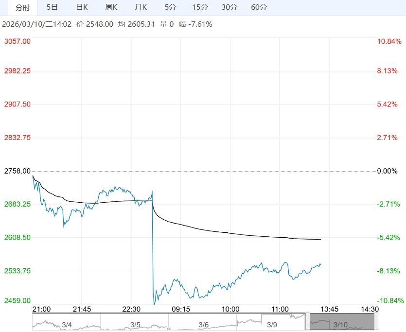Select the 日K daily candlestick tab

click(82, 7)
